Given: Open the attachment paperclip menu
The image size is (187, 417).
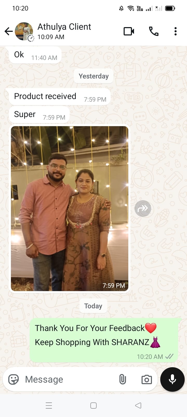Looking at the screenshot, I should coord(123,379).
